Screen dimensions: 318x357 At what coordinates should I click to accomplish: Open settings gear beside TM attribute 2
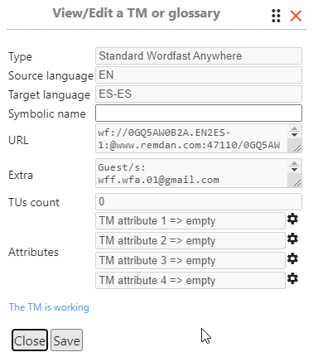click(x=292, y=239)
